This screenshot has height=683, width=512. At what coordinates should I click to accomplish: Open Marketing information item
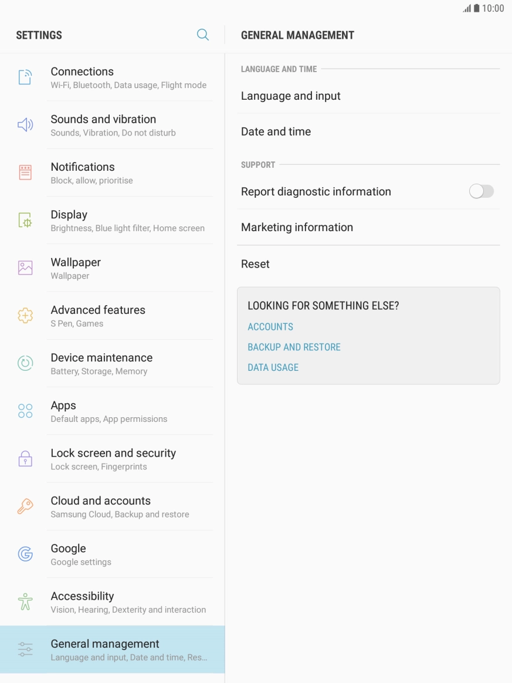[x=297, y=227]
